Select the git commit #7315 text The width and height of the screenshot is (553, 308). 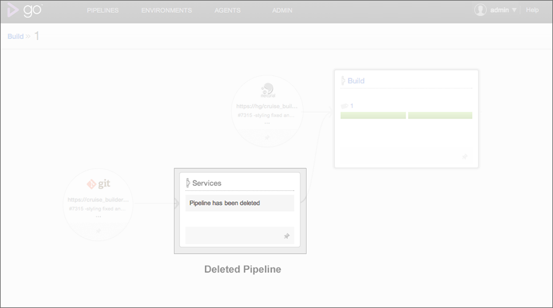(x=97, y=209)
